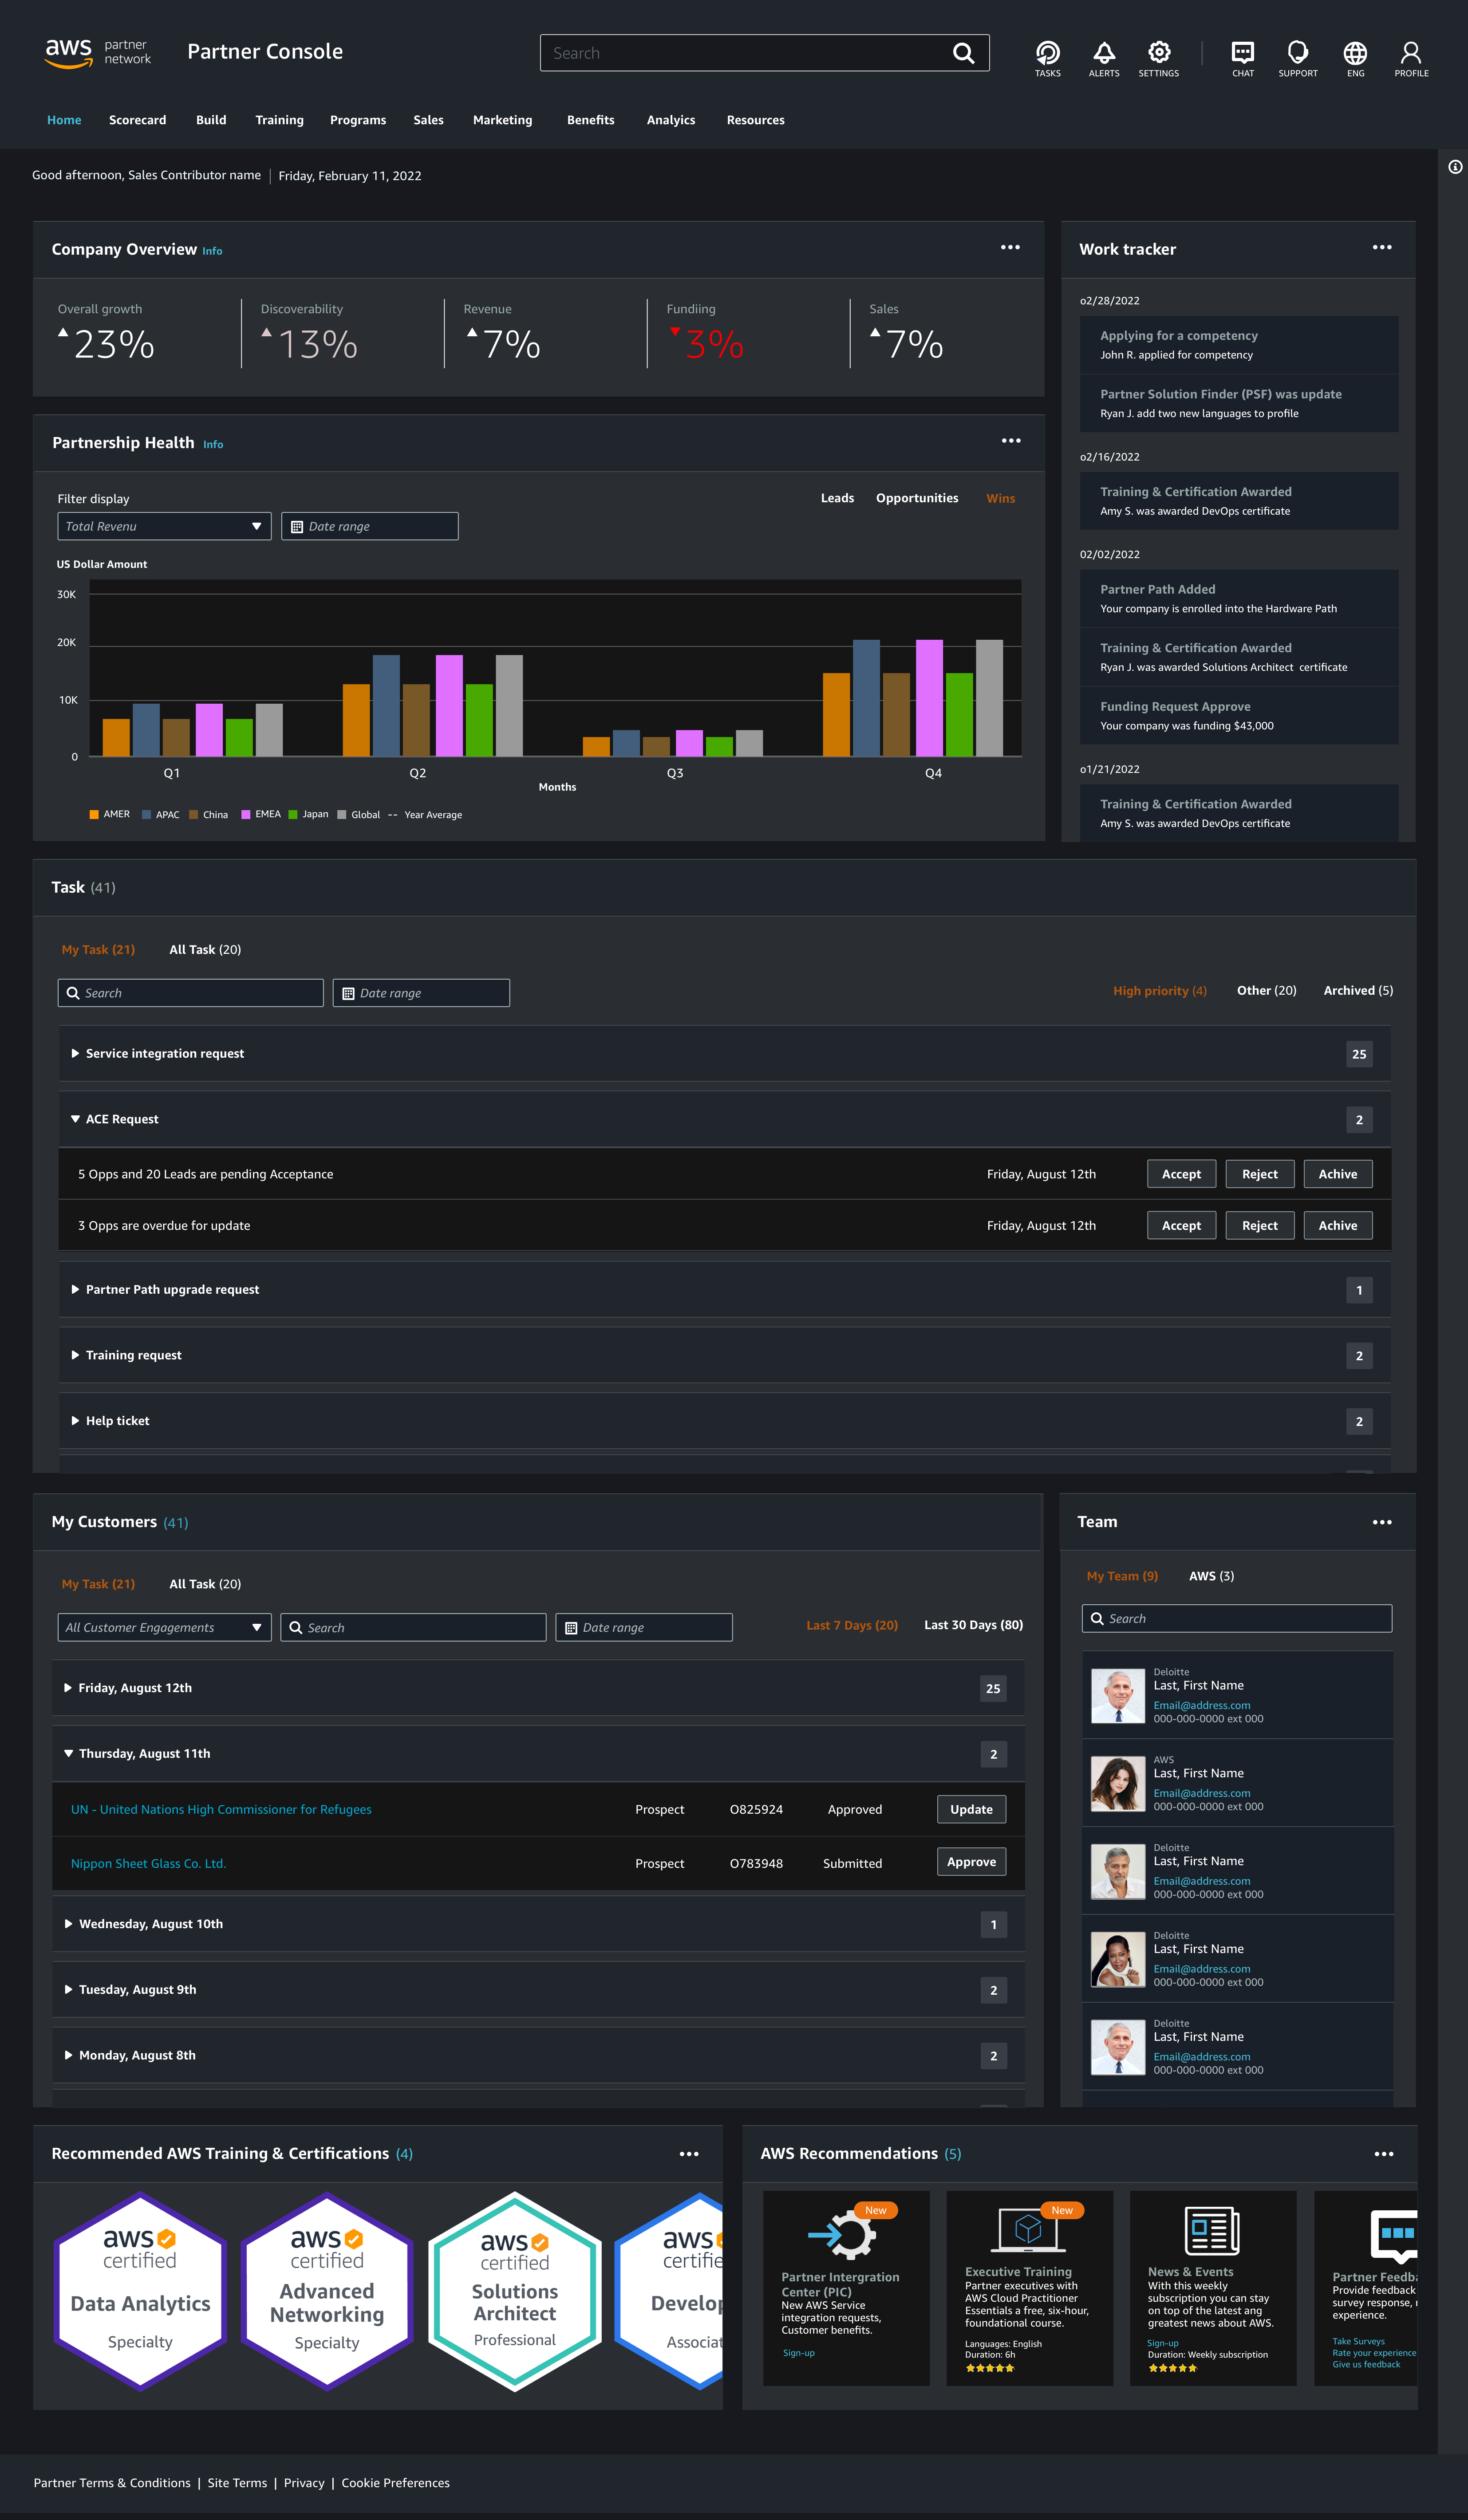Open Work tracker three-dot menu
The image size is (1468, 2520).
click(1381, 248)
